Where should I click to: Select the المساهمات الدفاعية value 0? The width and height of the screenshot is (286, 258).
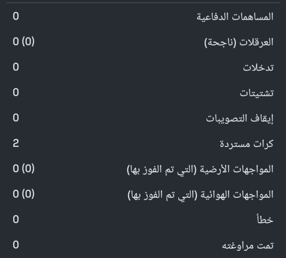pyautogui.click(x=16, y=17)
